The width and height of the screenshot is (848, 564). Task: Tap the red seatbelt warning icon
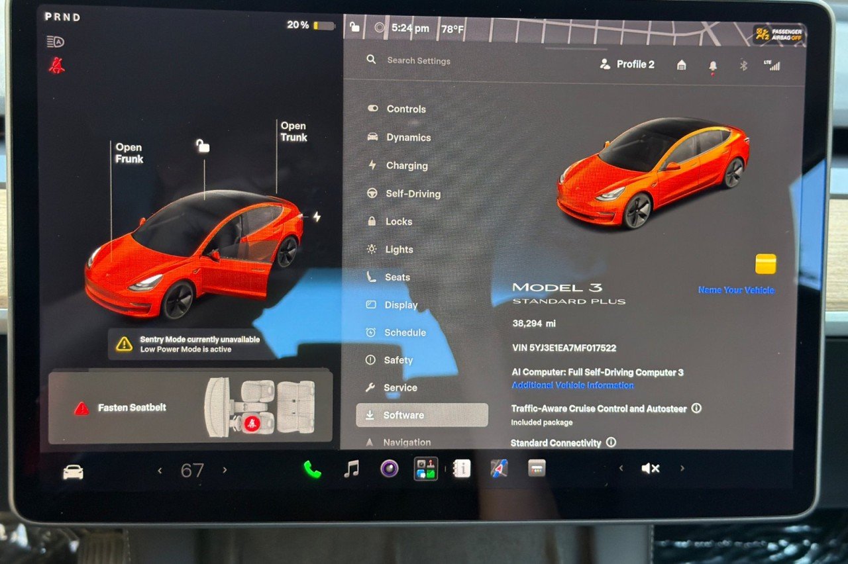[57, 66]
